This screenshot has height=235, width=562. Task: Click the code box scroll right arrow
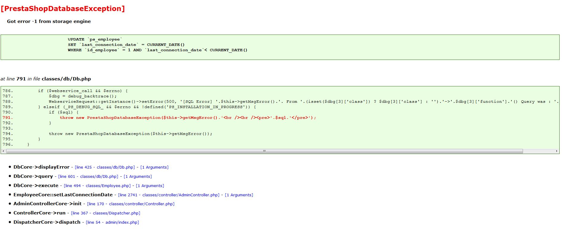pyautogui.click(x=557, y=151)
